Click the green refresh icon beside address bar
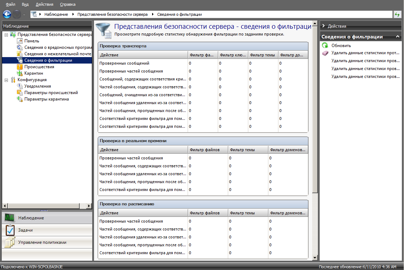This screenshot has height=270, width=404. [397, 14]
